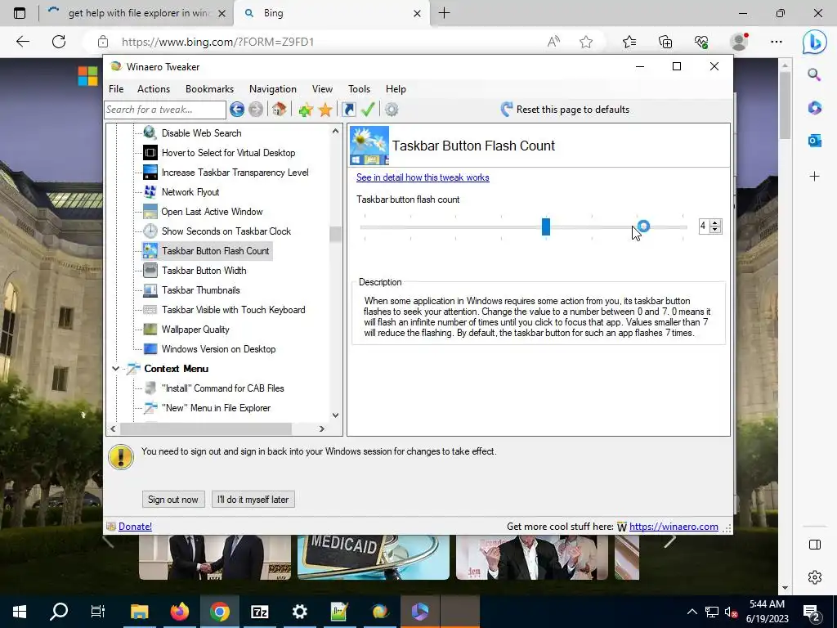Select Taskbar Thumbnails tweak
Viewport: 837px width, 628px height.
coord(201,290)
